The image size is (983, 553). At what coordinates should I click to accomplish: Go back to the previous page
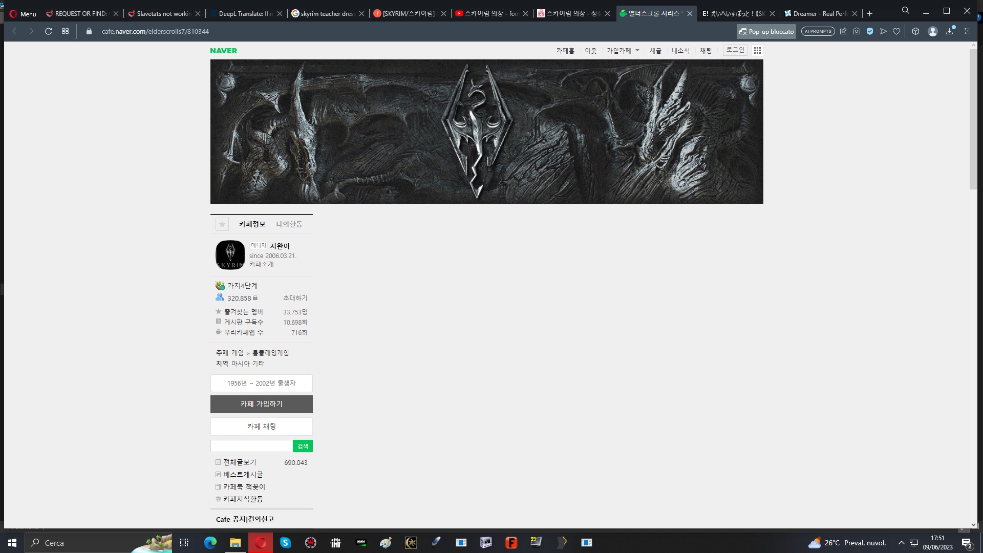pos(14,31)
